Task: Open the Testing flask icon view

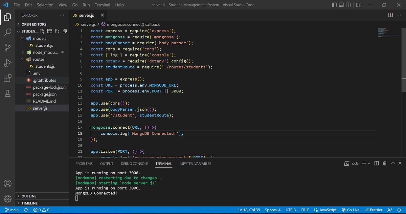Action: pos(7,94)
